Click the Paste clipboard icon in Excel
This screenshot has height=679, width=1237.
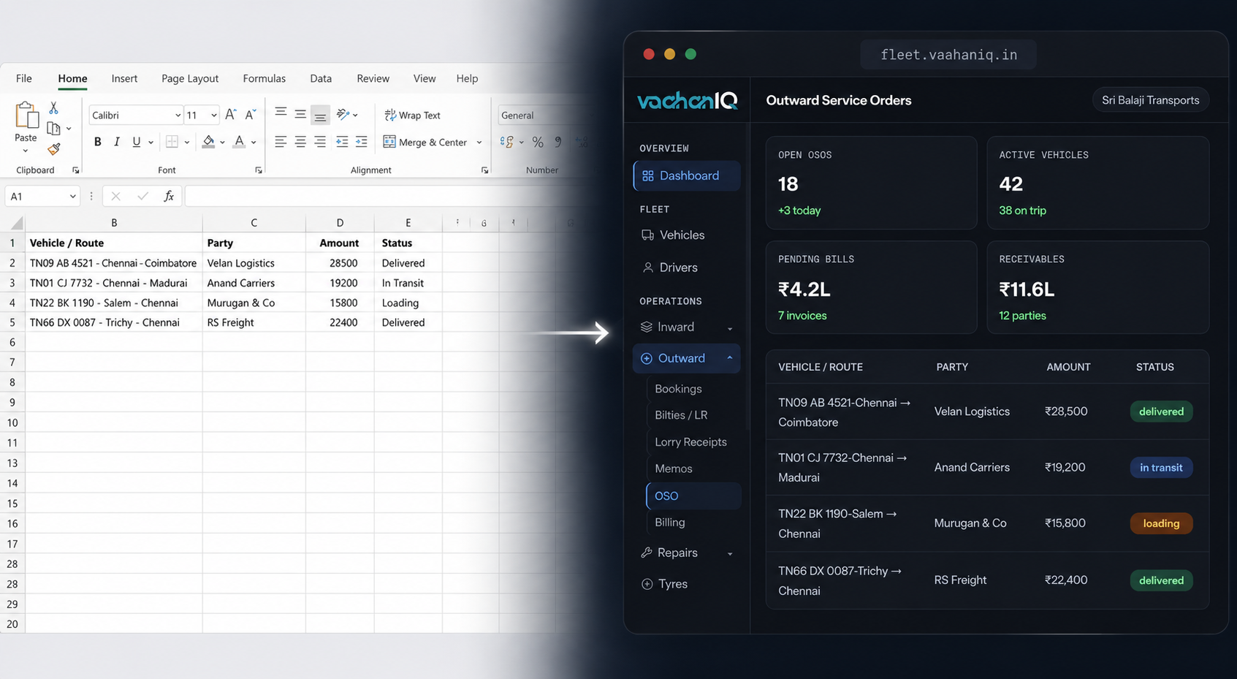click(x=26, y=115)
